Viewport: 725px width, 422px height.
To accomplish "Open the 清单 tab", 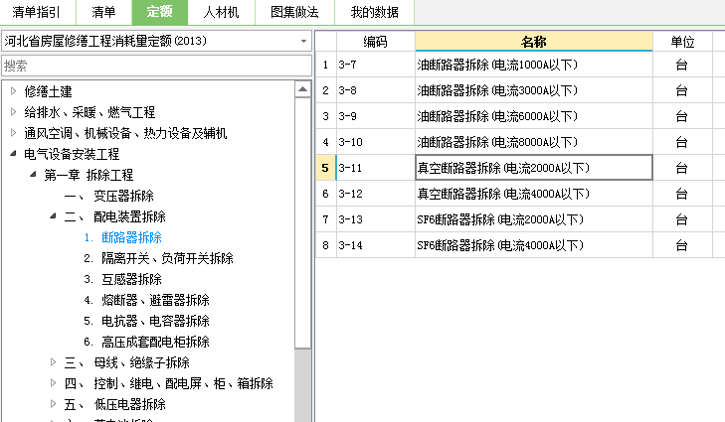I will [103, 12].
